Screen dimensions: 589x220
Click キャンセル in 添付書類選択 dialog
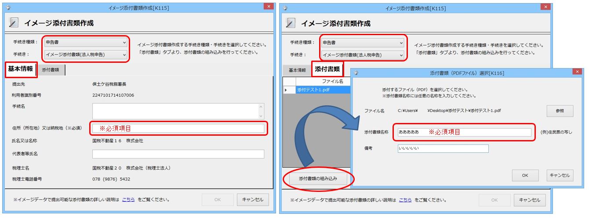pos(560,175)
